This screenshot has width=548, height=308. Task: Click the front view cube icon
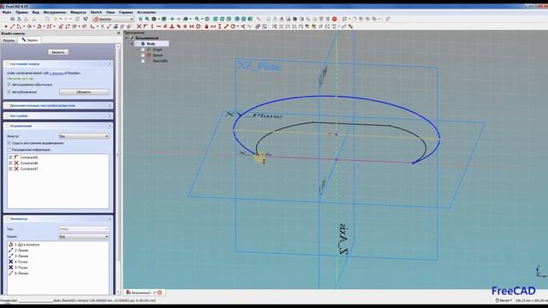(x=215, y=19)
